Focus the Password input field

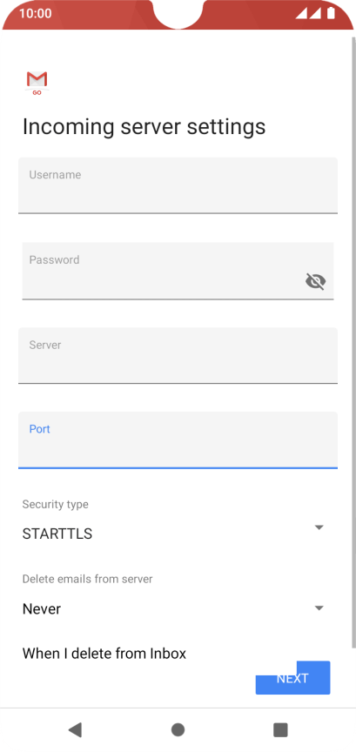[x=178, y=271]
